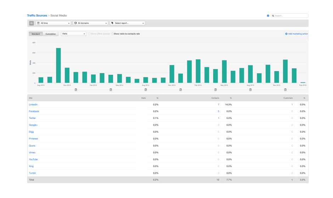333x198 pixels.
Task: Click the plus icon beside Add marketing action
Action: point(286,34)
